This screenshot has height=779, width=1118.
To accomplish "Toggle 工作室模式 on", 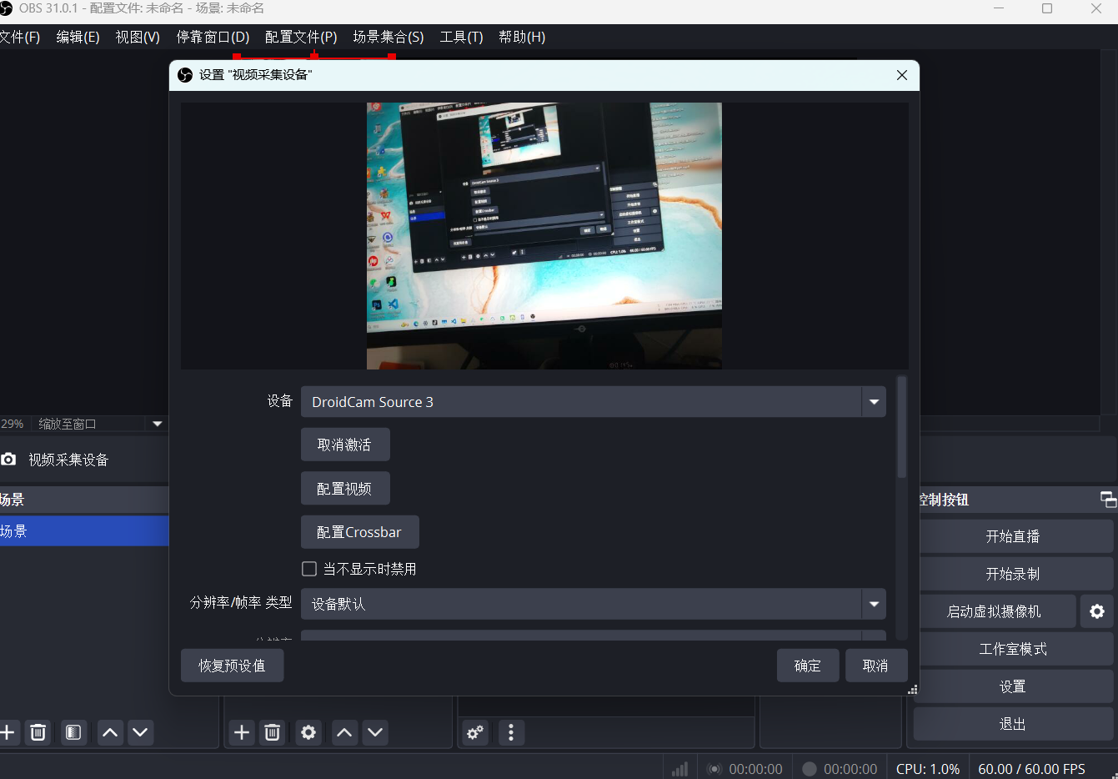I will click(x=1012, y=648).
